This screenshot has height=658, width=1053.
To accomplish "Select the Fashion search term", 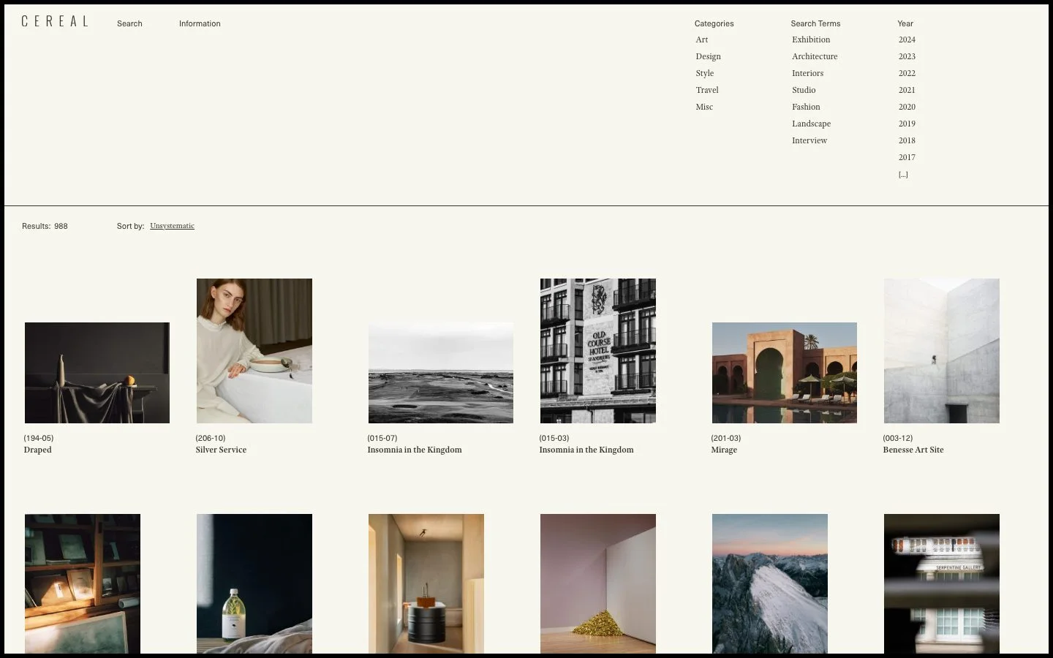I will 806,107.
